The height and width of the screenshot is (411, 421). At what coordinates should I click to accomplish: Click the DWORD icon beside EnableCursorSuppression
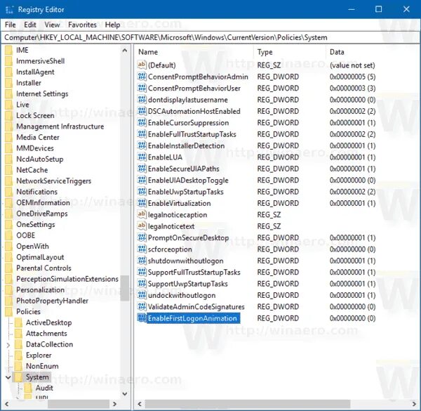point(142,122)
